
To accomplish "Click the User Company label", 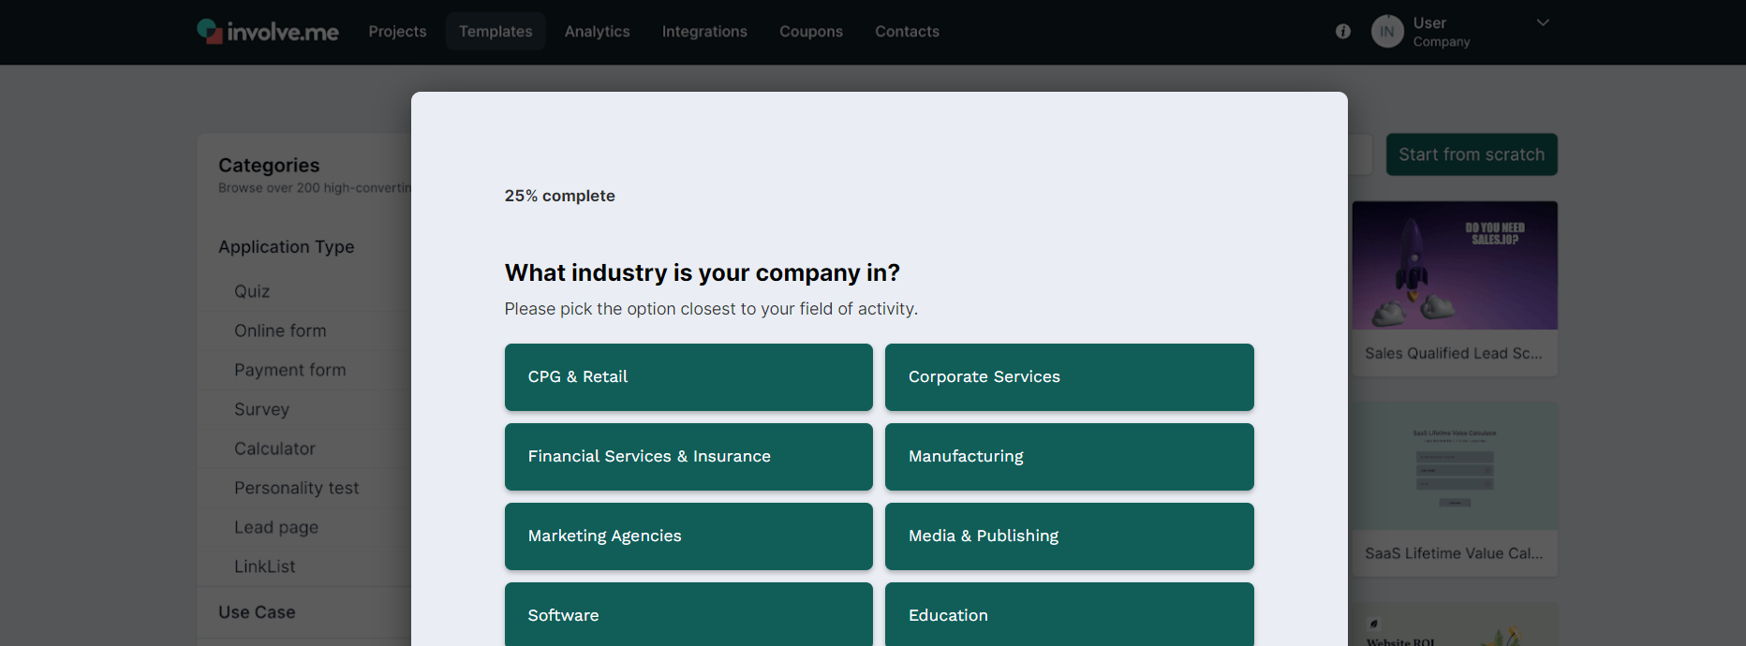I will (1442, 32).
